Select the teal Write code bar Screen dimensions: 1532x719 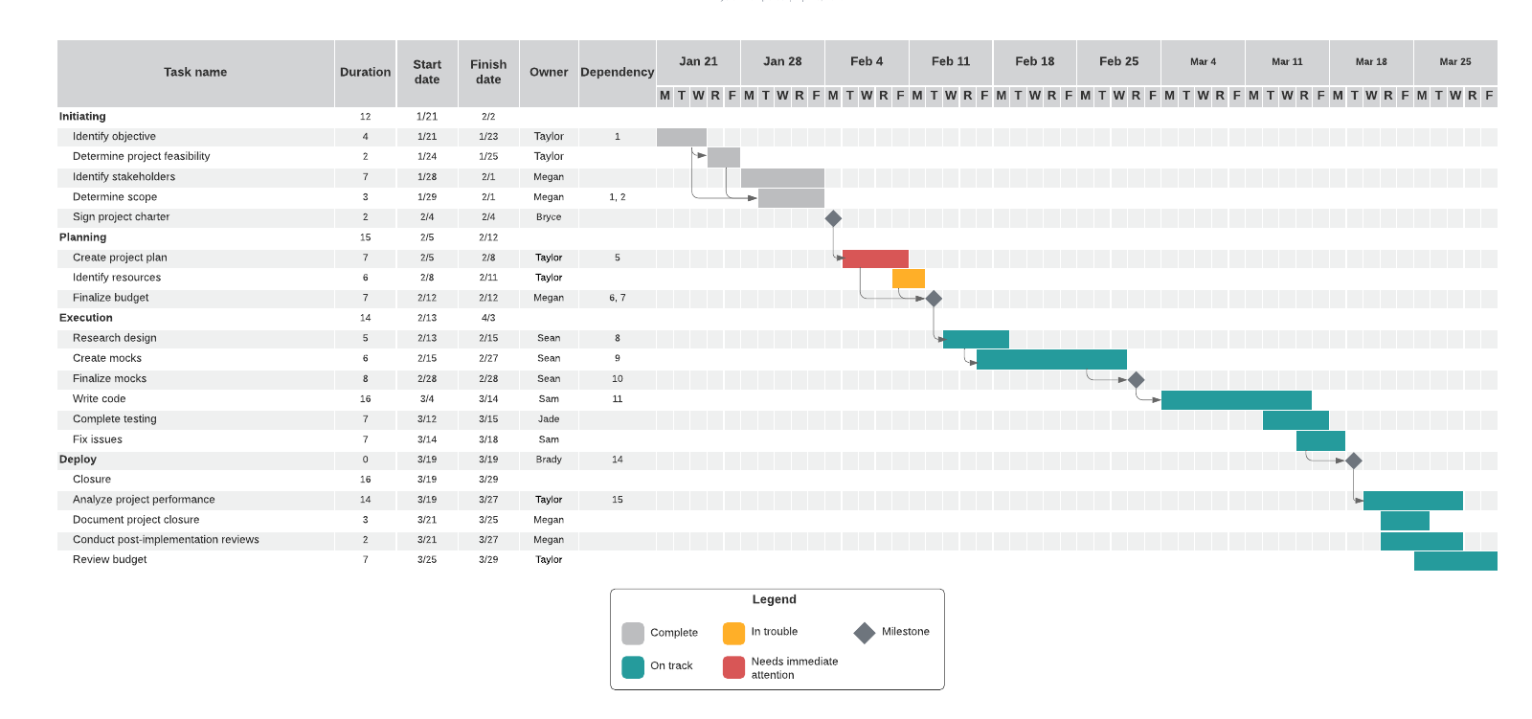pos(1236,400)
